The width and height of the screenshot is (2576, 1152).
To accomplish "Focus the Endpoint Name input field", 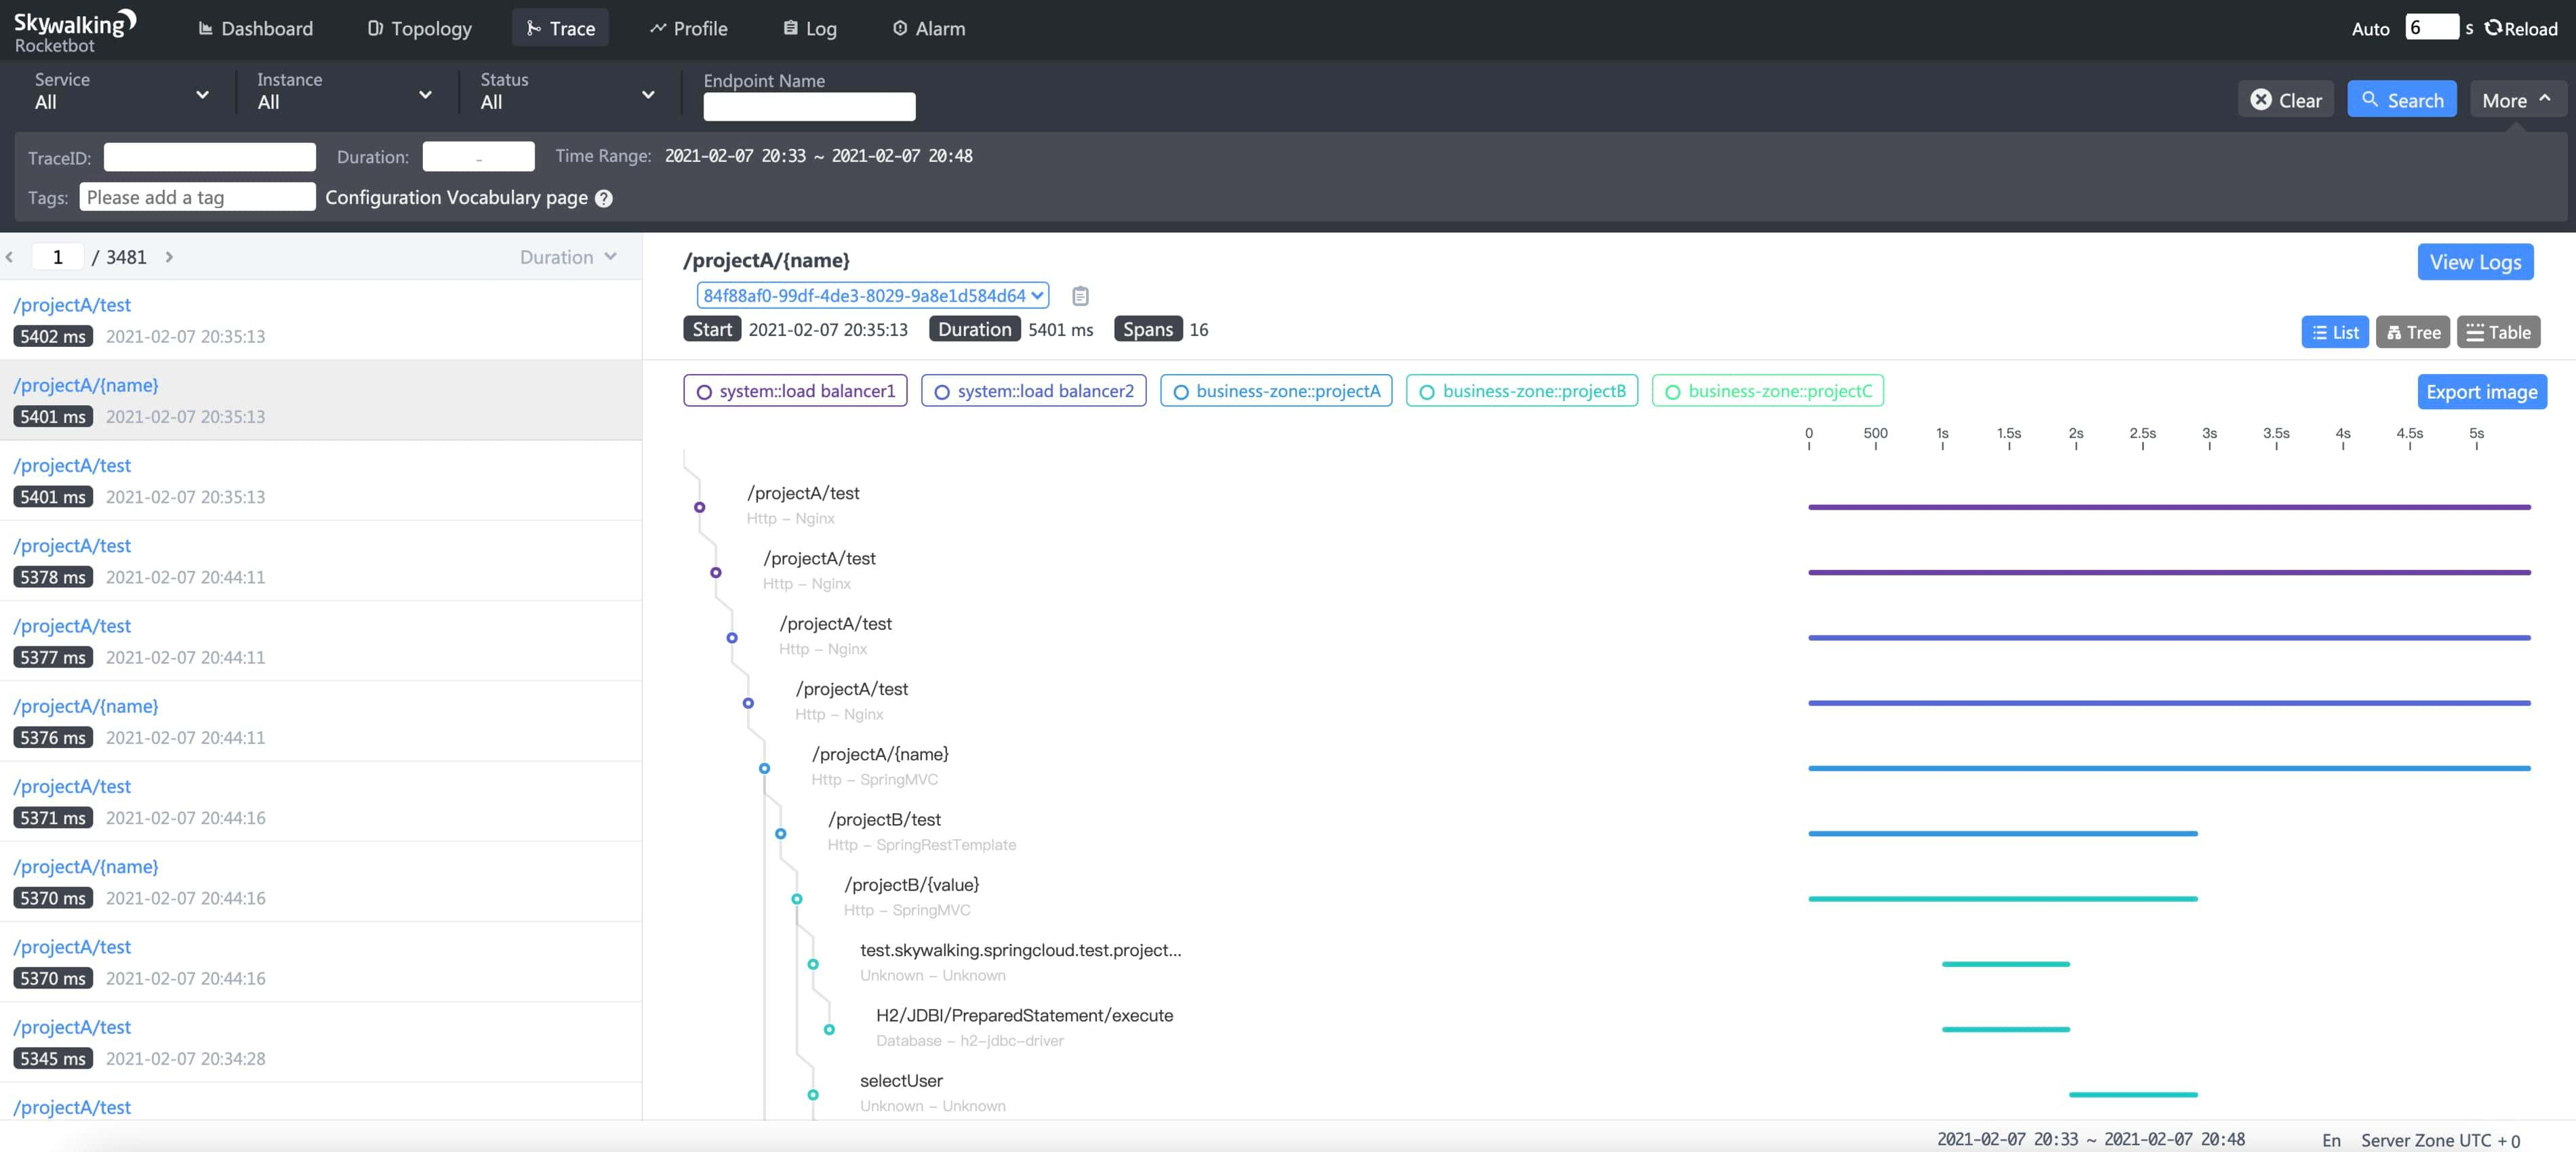I will [809, 106].
